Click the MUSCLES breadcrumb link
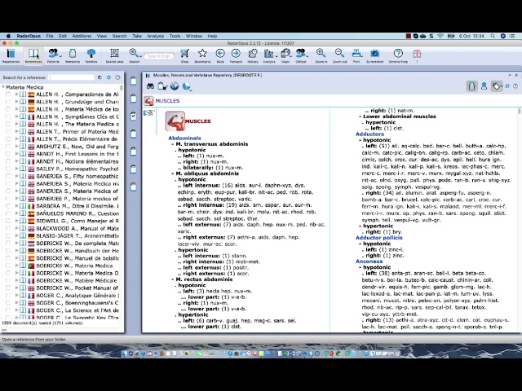 [167, 101]
